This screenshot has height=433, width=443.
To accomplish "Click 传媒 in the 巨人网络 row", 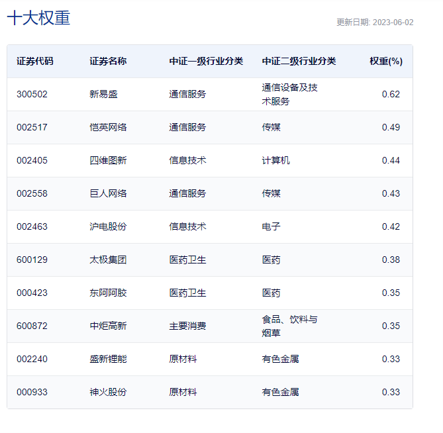I will 271,193.
